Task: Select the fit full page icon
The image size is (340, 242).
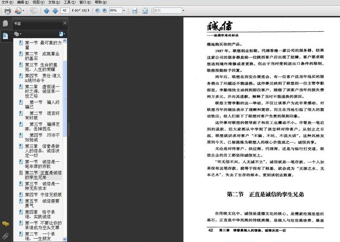Action: tap(145, 11)
